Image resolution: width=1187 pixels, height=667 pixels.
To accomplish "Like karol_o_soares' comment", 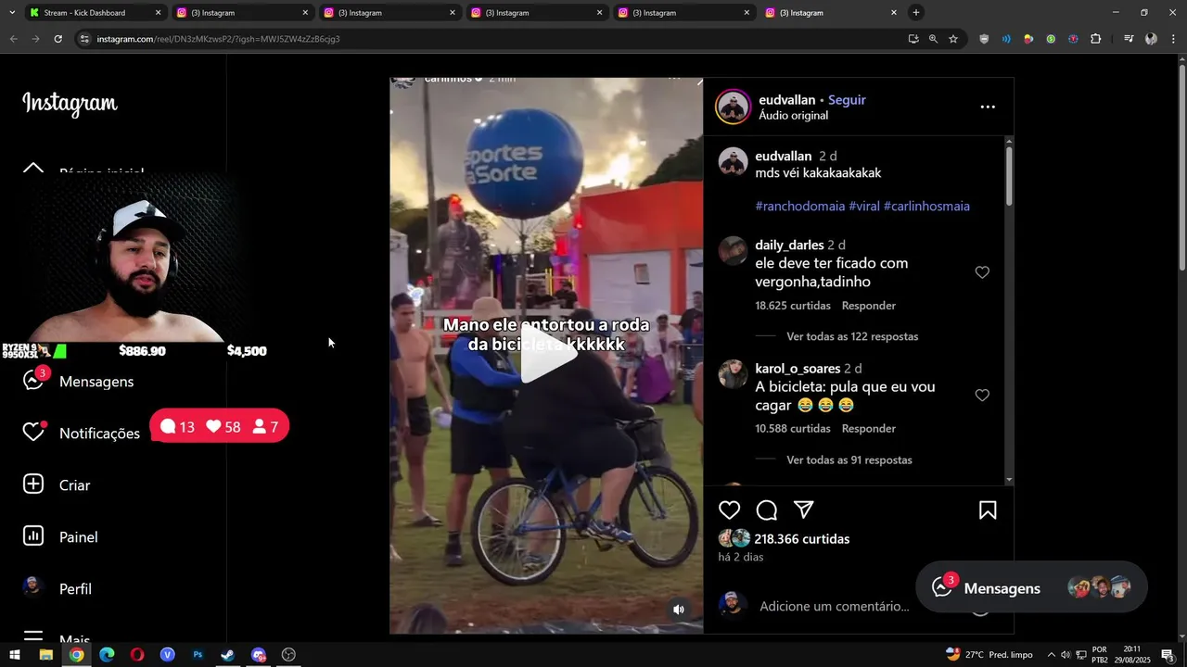I will (x=982, y=396).
